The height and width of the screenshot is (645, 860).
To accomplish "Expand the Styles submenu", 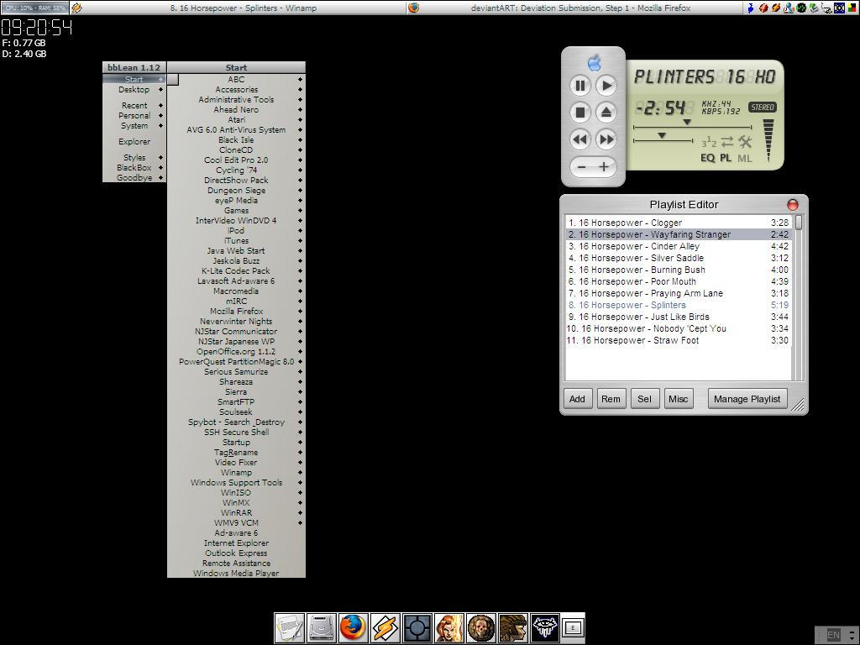I will click(134, 157).
